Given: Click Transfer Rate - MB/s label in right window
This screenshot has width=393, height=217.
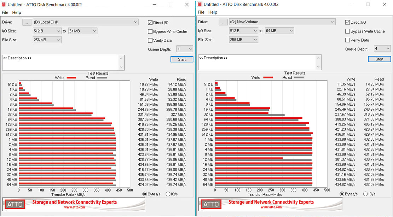Looking at the screenshot, I should coord(265,194).
